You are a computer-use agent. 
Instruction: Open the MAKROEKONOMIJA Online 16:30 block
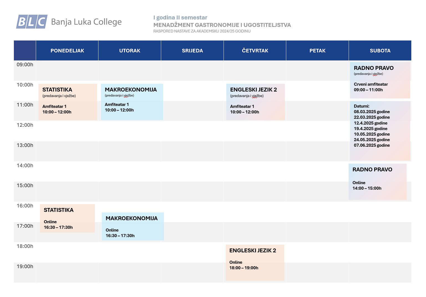click(x=133, y=226)
